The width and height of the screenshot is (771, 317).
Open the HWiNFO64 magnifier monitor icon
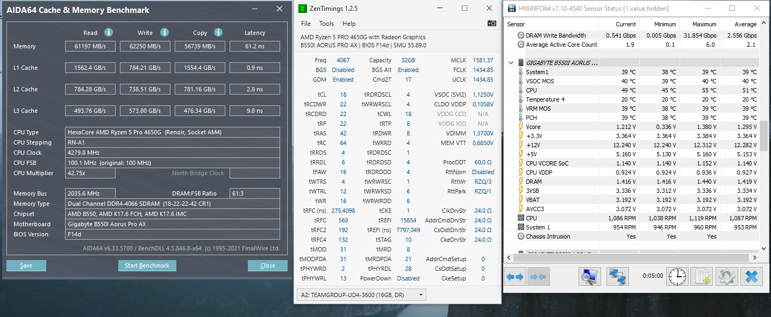[x=590, y=277]
